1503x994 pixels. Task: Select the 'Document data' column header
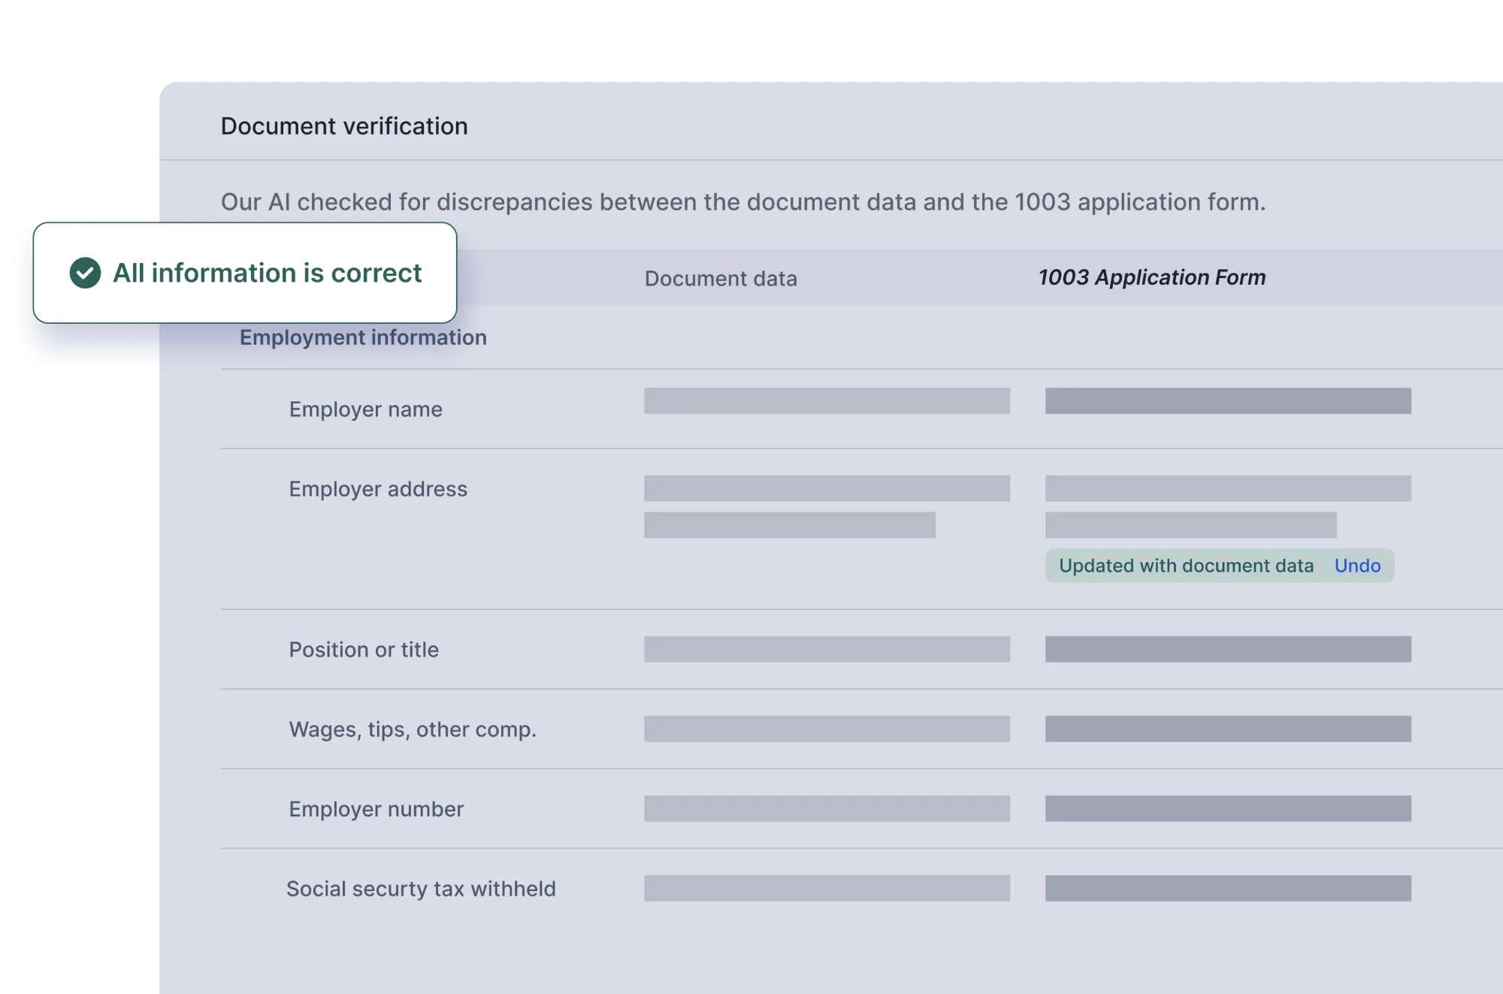pyautogui.click(x=721, y=279)
